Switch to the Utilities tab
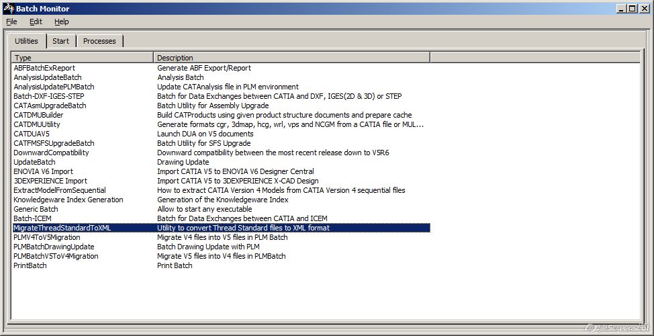Screen dimensions: 654x336 pos(26,41)
